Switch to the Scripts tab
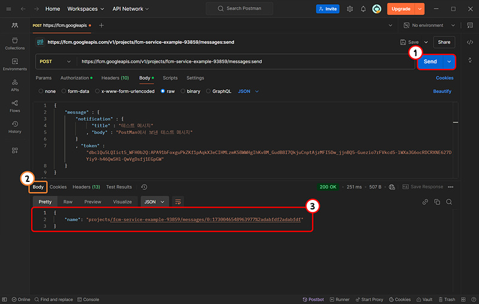The image size is (479, 304). (170, 78)
